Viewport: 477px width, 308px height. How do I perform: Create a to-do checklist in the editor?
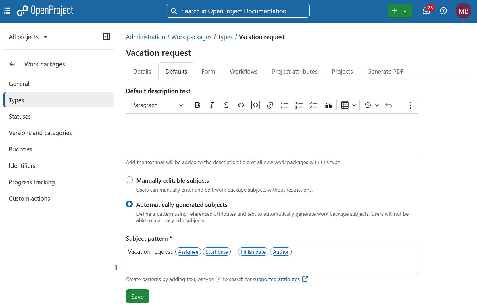click(313, 105)
